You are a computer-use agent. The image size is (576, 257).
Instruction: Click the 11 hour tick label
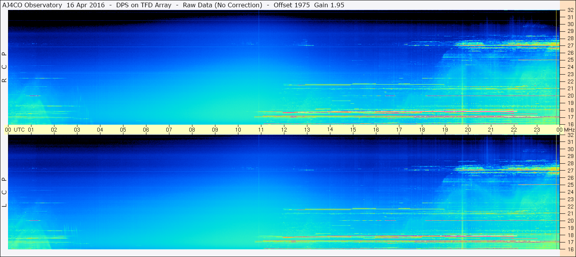click(261, 130)
